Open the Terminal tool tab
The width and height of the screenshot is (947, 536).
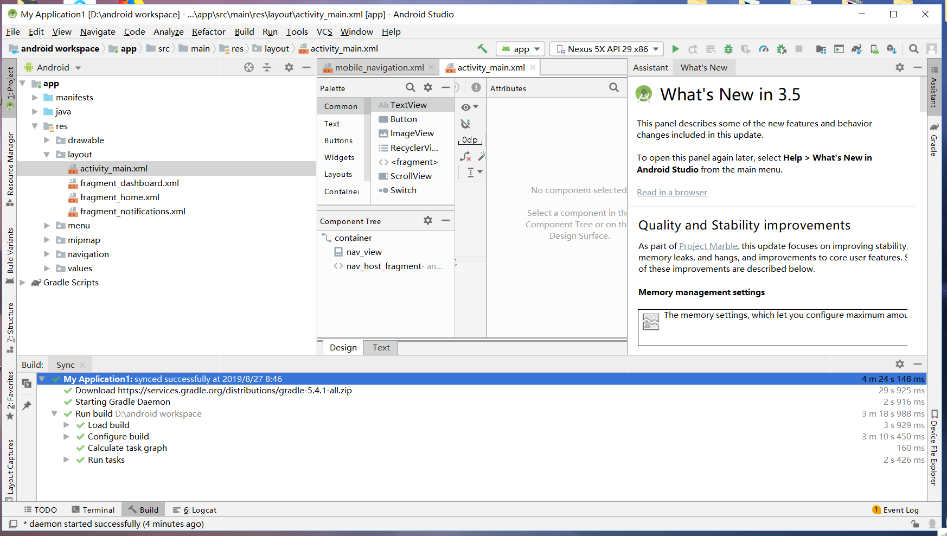point(93,510)
